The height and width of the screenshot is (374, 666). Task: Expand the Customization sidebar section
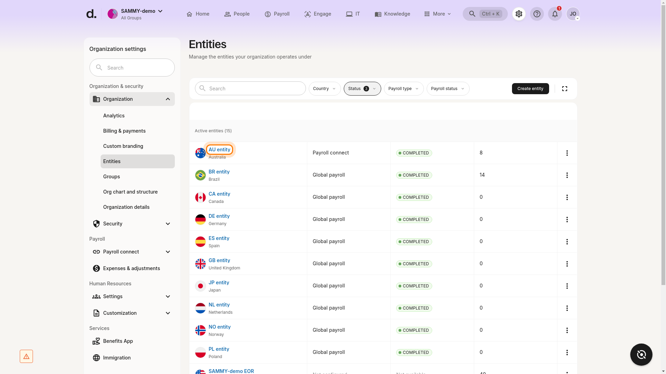132,313
